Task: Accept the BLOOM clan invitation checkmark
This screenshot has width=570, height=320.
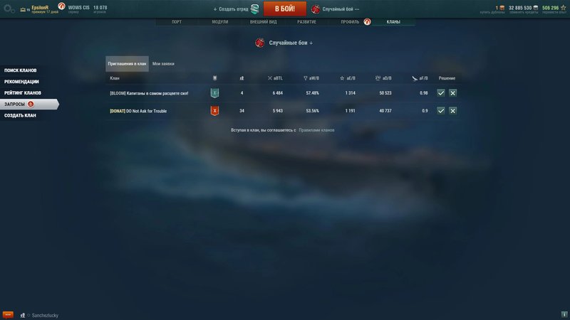Action: tap(440, 93)
